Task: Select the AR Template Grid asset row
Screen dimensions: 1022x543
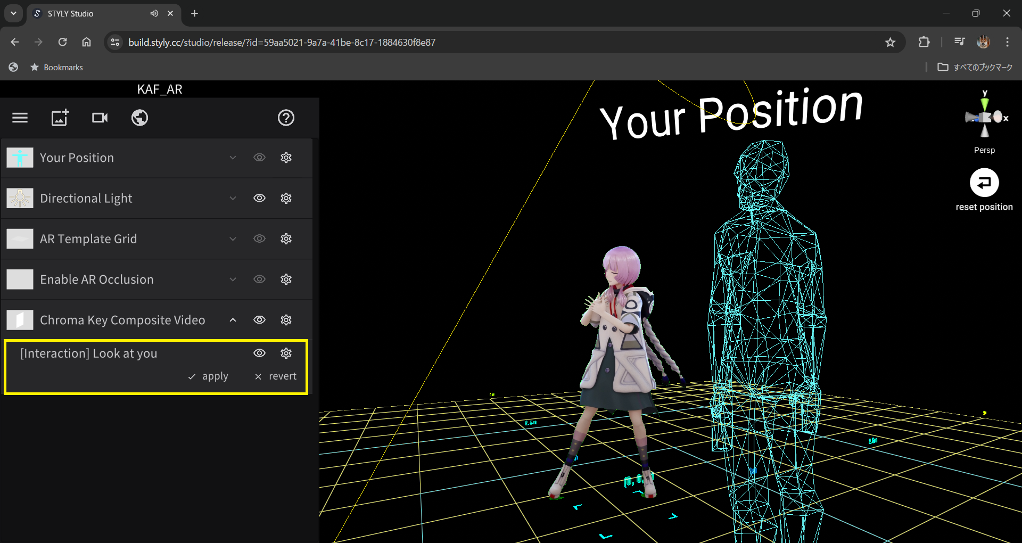Action: [x=157, y=238]
